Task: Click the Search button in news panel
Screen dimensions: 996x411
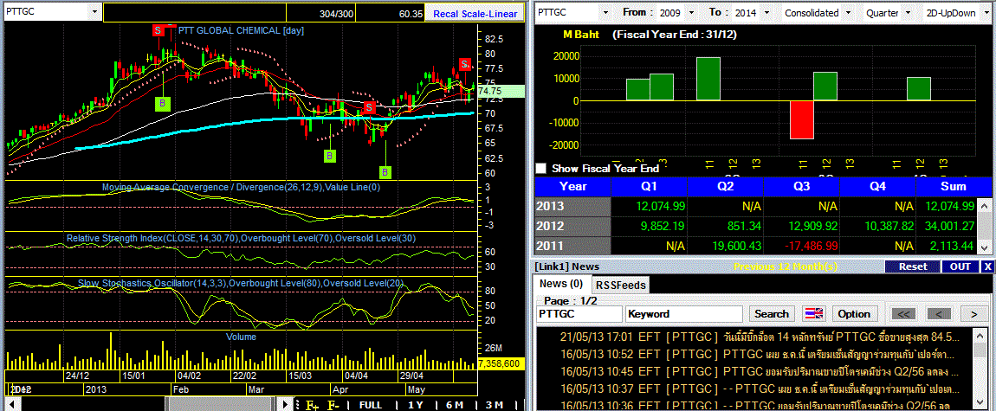Action: point(771,313)
